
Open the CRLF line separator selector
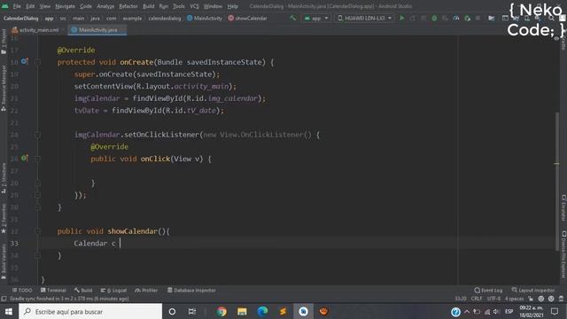click(477, 299)
